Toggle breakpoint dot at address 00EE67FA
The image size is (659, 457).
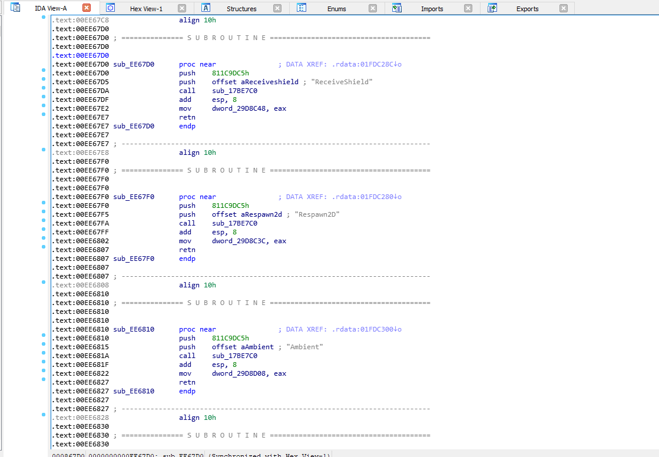[x=44, y=220]
